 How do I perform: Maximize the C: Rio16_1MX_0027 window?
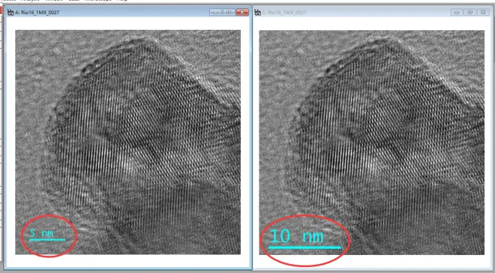pos(469,12)
